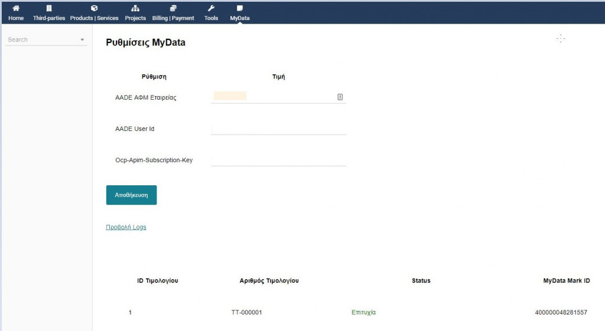Open Products | Services cube icon

(94, 8)
